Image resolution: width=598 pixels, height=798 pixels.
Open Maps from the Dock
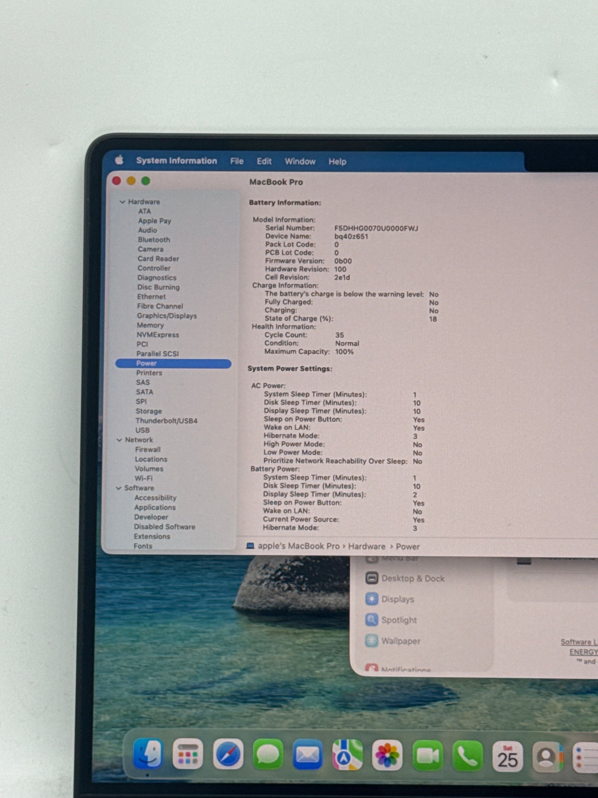point(347,755)
